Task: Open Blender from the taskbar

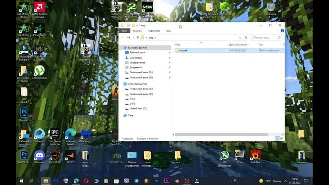Action: [177, 181]
